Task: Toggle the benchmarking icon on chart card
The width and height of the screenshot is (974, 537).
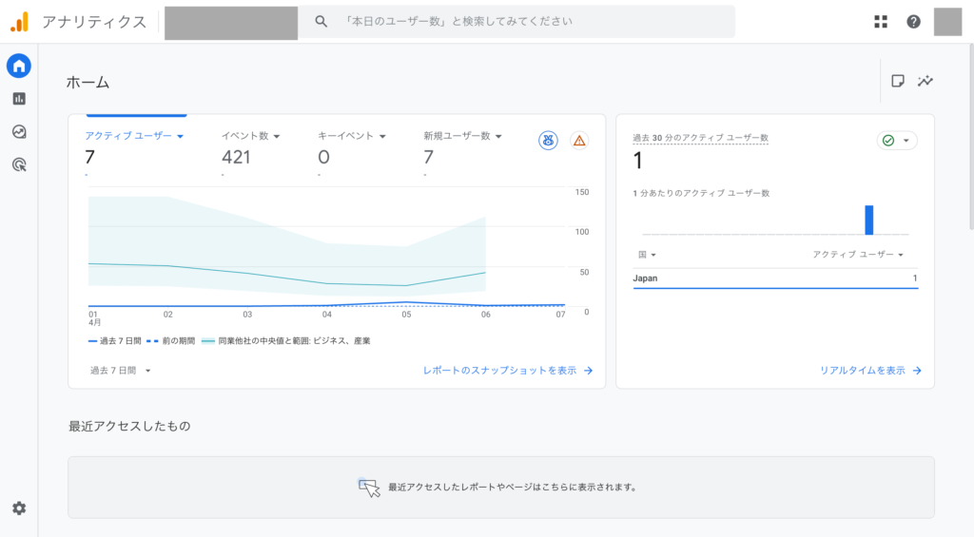Action: pos(548,141)
